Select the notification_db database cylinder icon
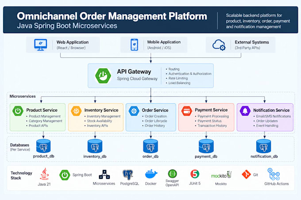The image size is (301, 200). [x=263, y=146]
